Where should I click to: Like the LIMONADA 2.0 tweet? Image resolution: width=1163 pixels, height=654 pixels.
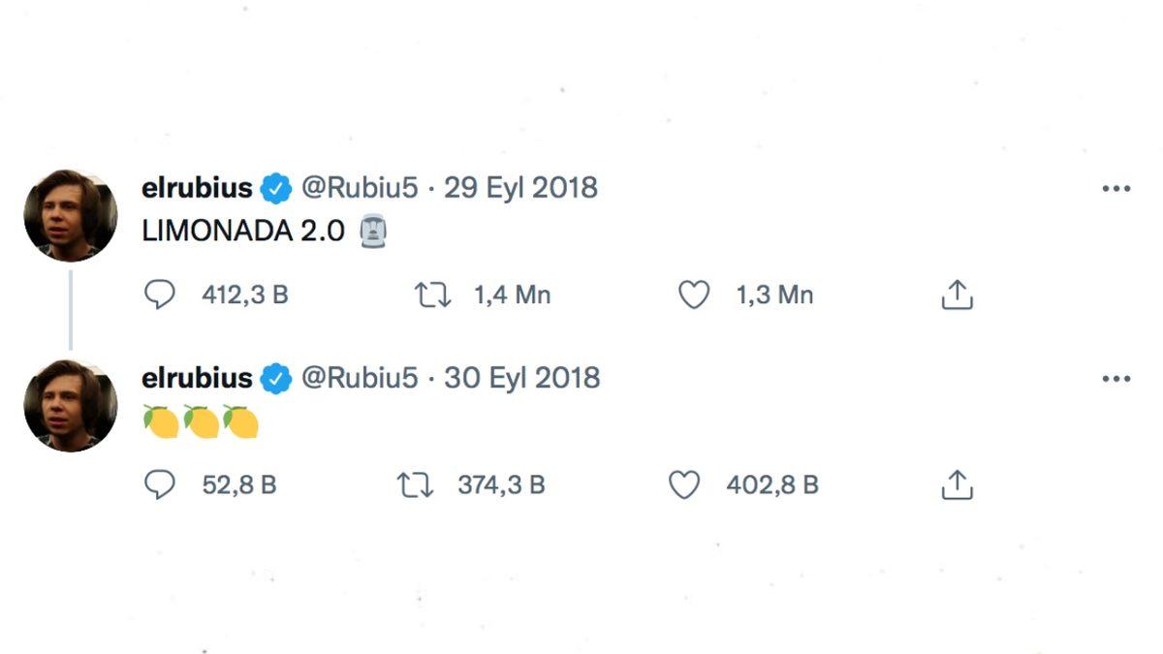point(694,295)
